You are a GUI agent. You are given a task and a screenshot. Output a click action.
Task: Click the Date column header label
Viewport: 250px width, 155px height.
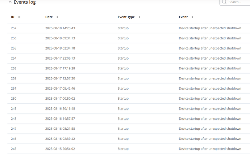(x=49, y=17)
